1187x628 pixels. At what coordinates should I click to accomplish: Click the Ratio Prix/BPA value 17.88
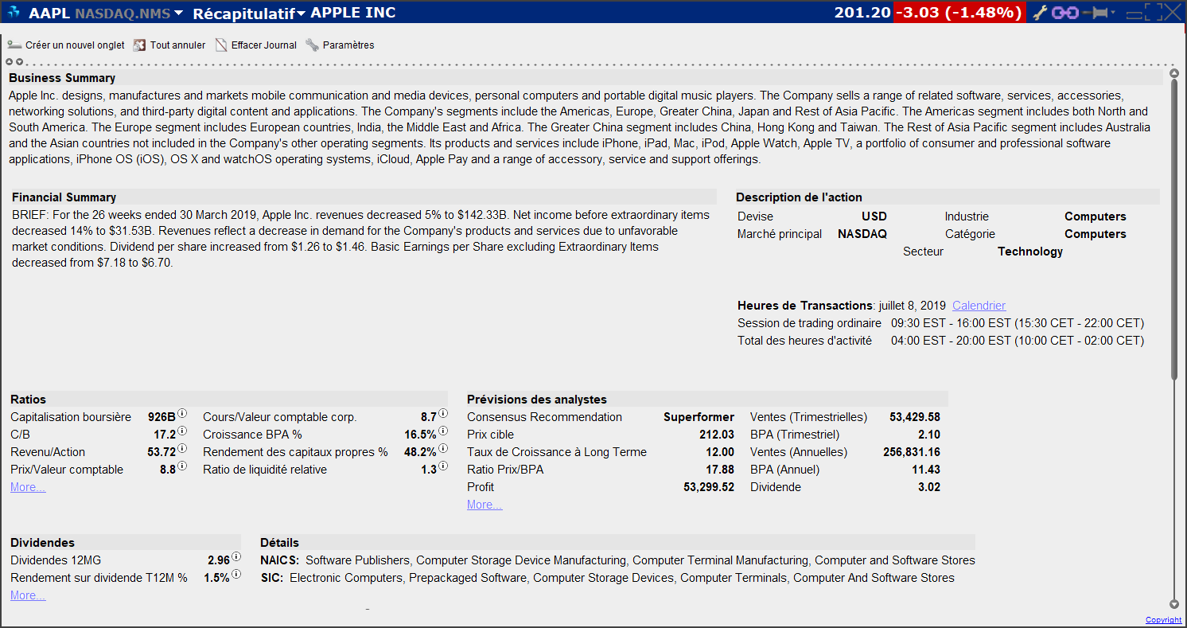[720, 470]
